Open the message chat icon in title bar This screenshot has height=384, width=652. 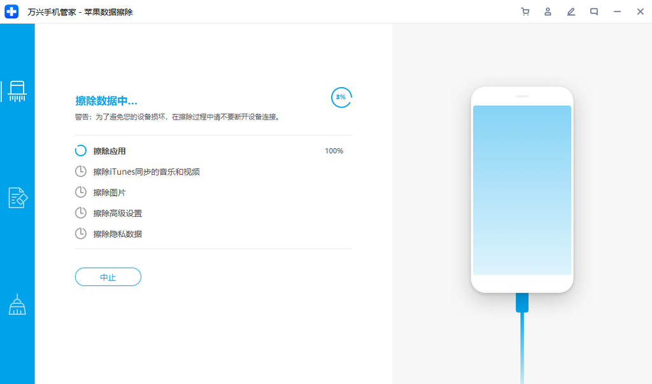pyautogui.click(x=593, y=11)
